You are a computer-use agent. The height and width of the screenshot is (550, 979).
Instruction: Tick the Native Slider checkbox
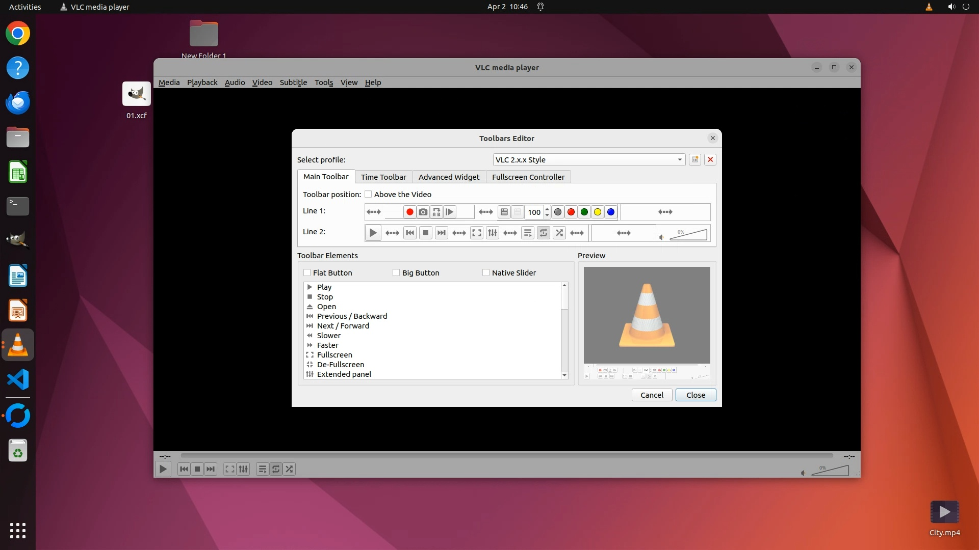pos(486,272)
